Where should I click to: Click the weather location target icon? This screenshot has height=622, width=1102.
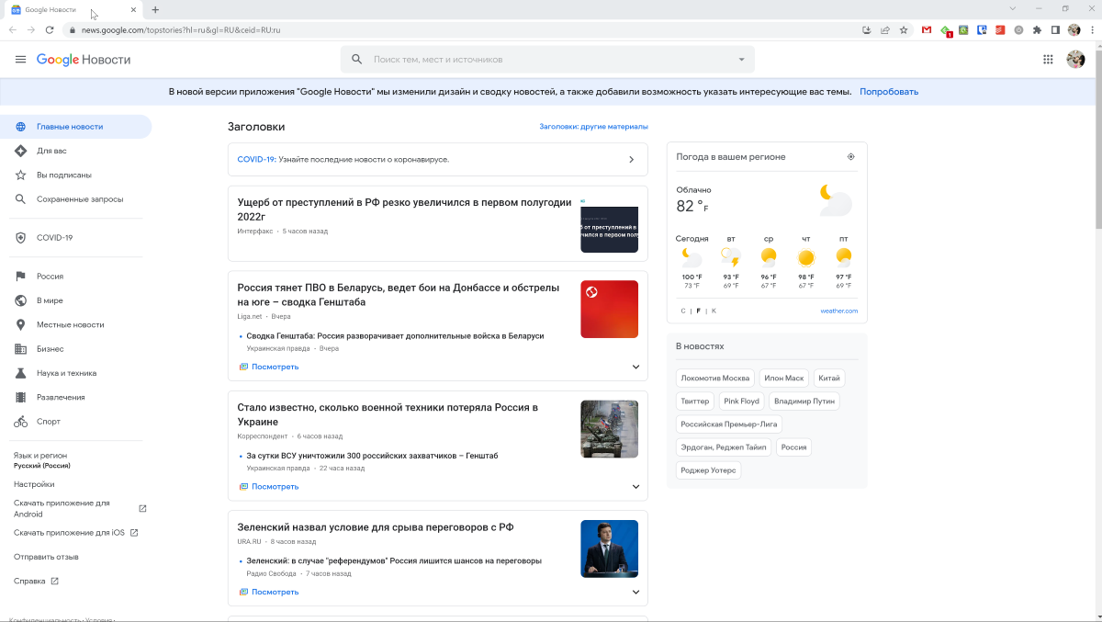tap(851, 157)
